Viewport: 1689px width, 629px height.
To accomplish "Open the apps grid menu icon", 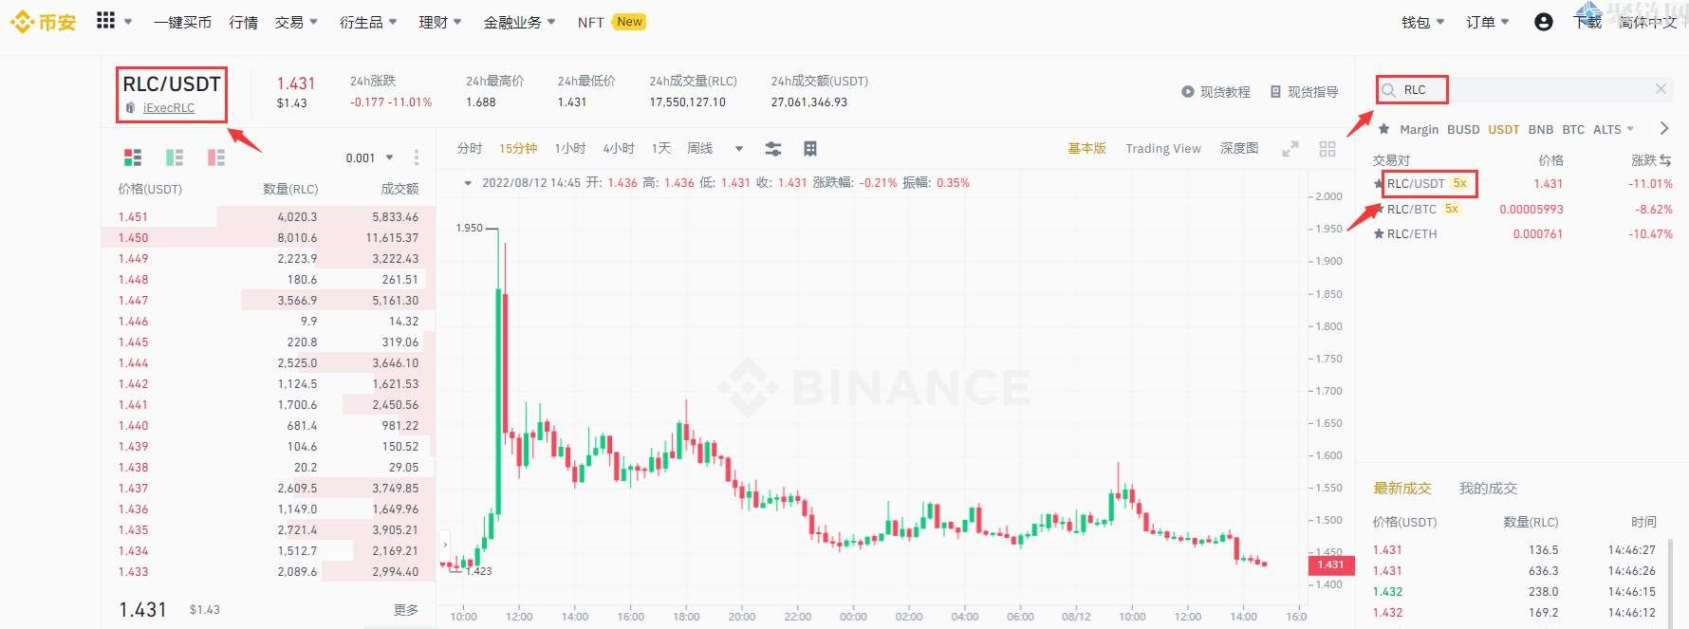I will [106, 21].
